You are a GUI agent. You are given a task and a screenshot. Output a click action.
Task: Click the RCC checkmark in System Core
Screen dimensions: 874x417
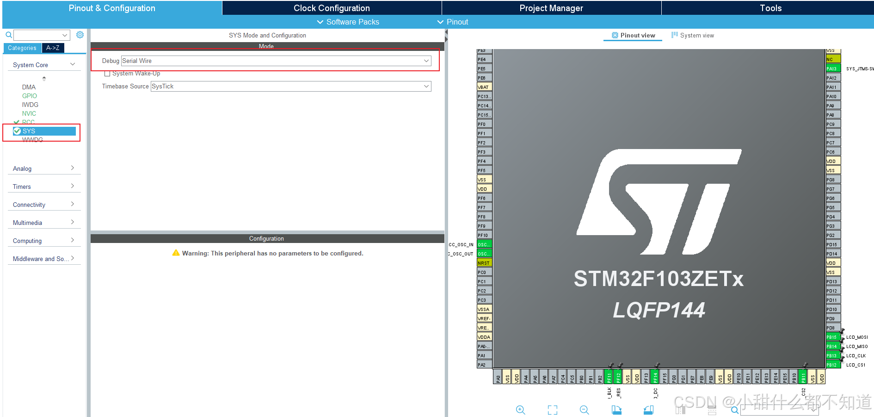tap(18, 122)
